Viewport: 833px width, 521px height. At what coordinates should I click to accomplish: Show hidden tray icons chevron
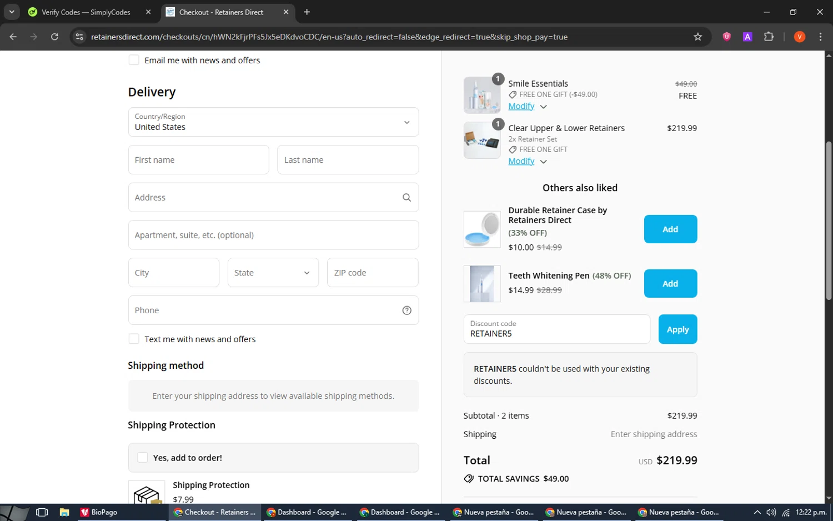(757, 512)
